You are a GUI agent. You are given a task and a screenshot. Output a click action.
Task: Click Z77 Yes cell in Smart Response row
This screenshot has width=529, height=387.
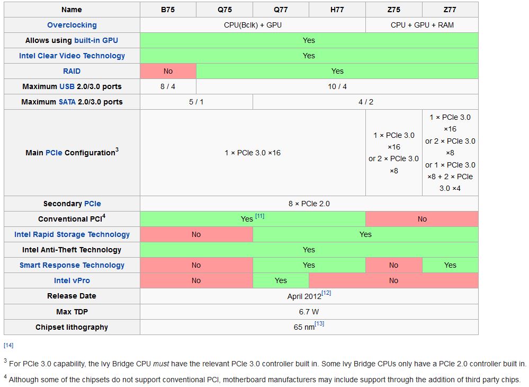coord(450,265)
